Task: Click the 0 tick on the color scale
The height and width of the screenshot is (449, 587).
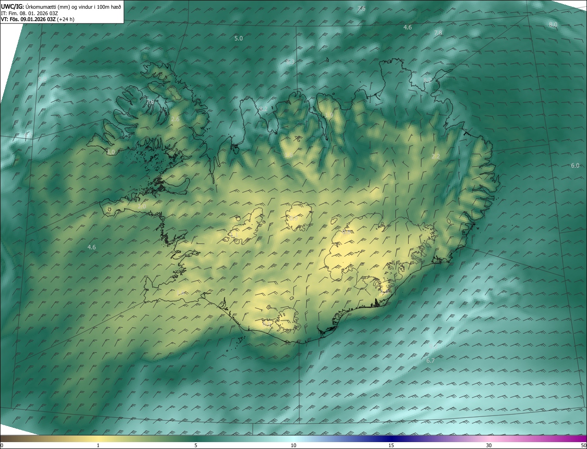Action: tap(2, 445)
